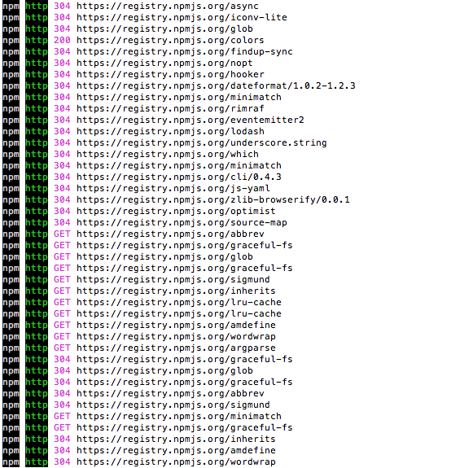Click the amdefine GET request URL
This screenshot has width=460, height=468.
pos(176,325)
